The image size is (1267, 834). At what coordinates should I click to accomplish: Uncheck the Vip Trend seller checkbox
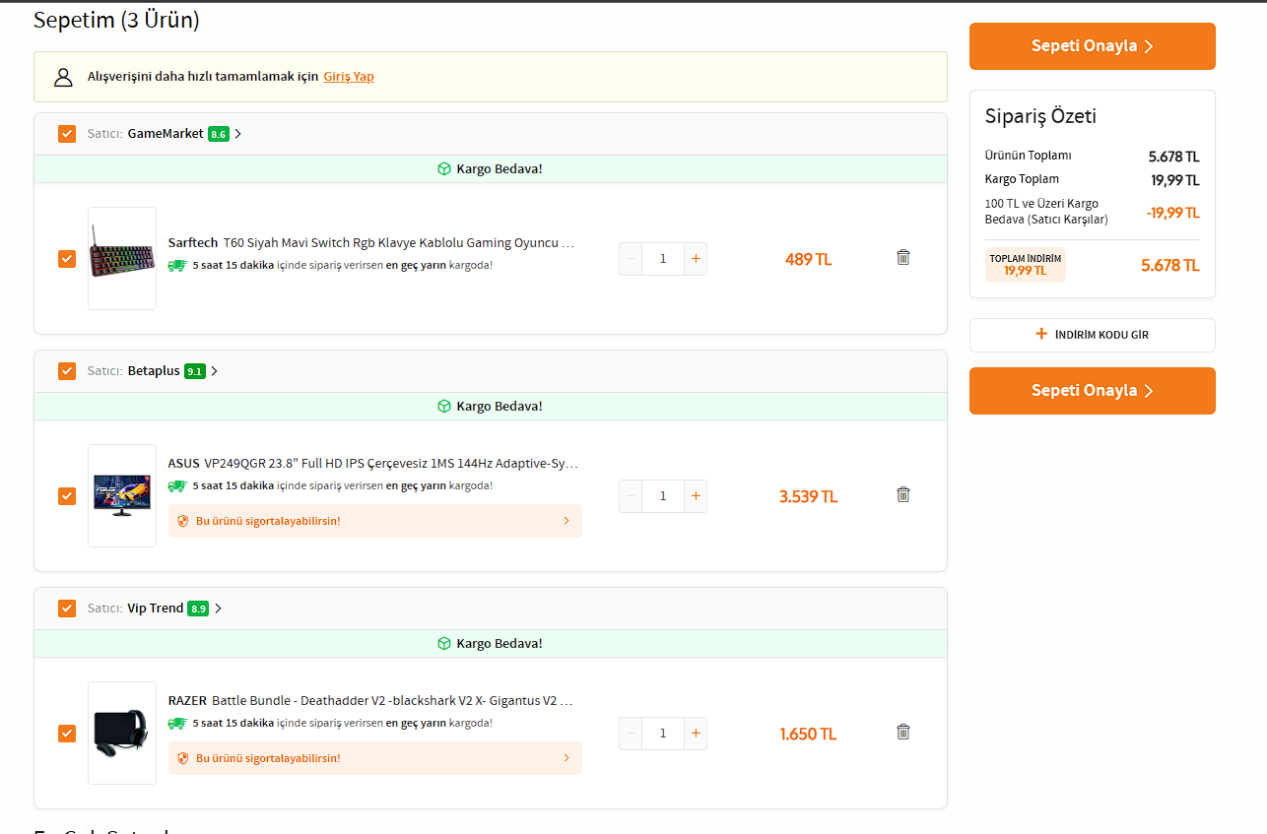click(67, 609)
